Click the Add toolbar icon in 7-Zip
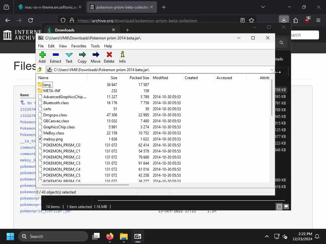 (x=42, y=55)
